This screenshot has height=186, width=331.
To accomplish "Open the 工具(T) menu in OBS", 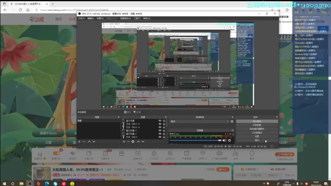I will click(x=137, y=18).
